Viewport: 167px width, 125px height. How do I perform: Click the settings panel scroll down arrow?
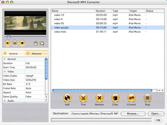click(x=46, y=100)
